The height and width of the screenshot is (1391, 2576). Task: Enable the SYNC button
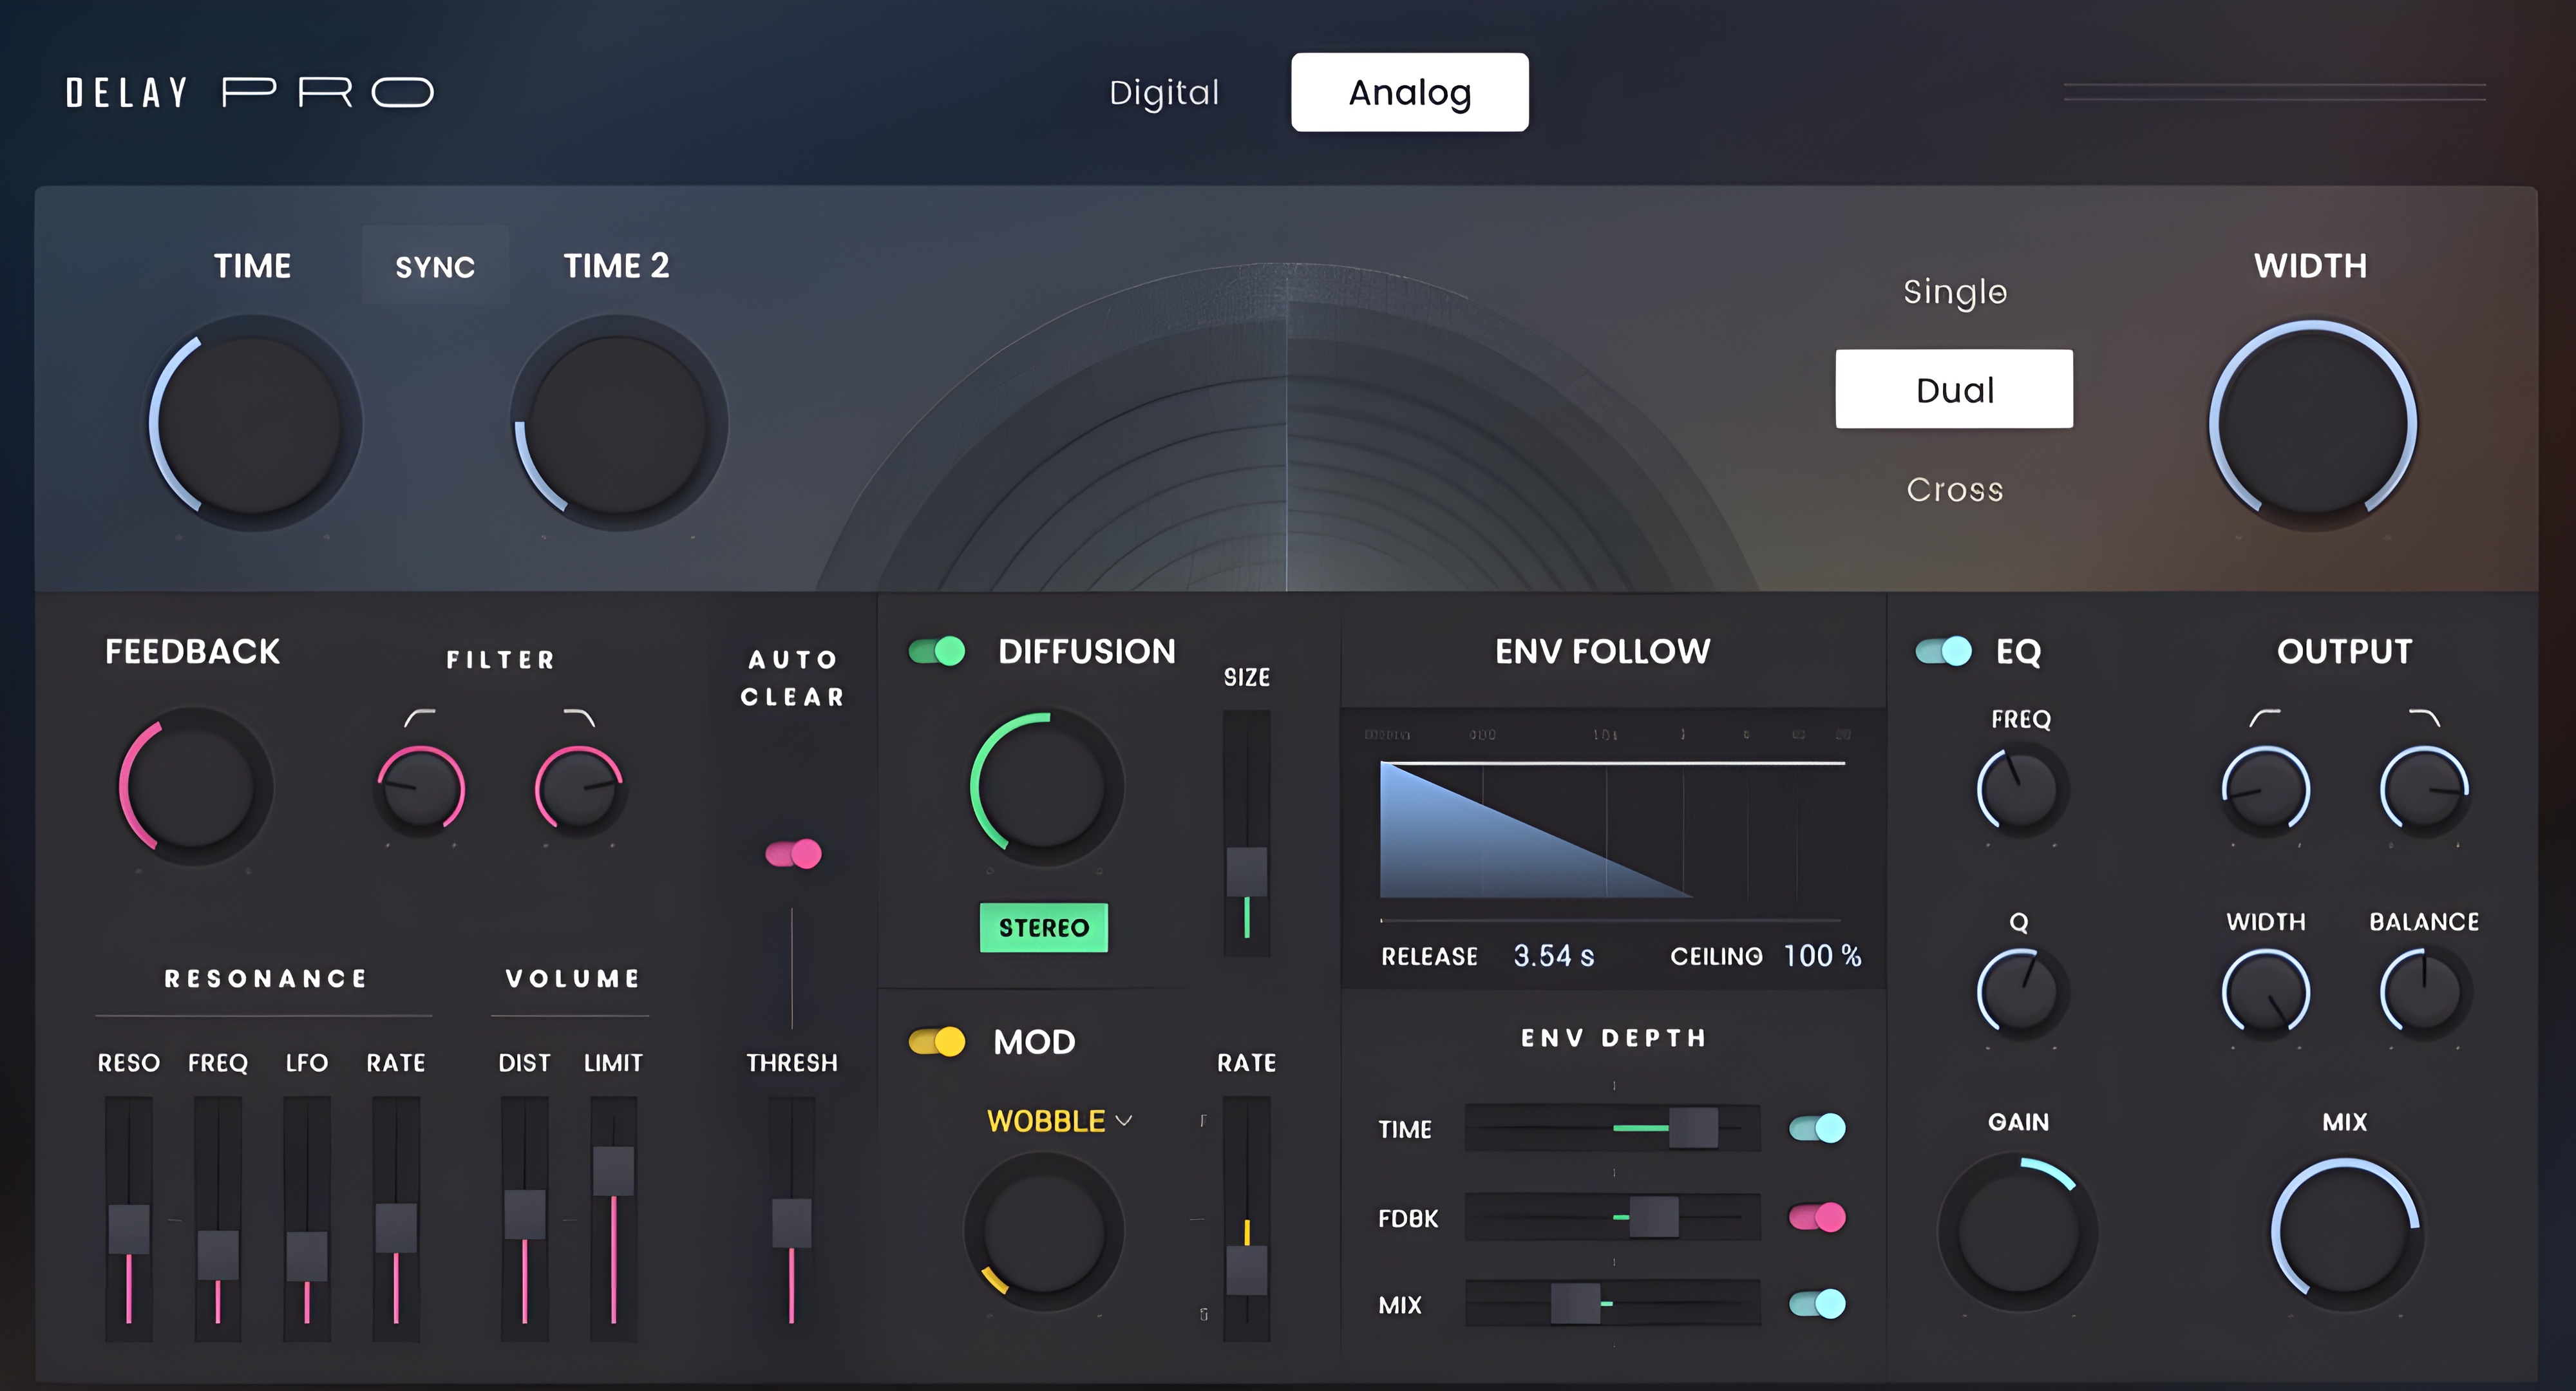(435, 266)
